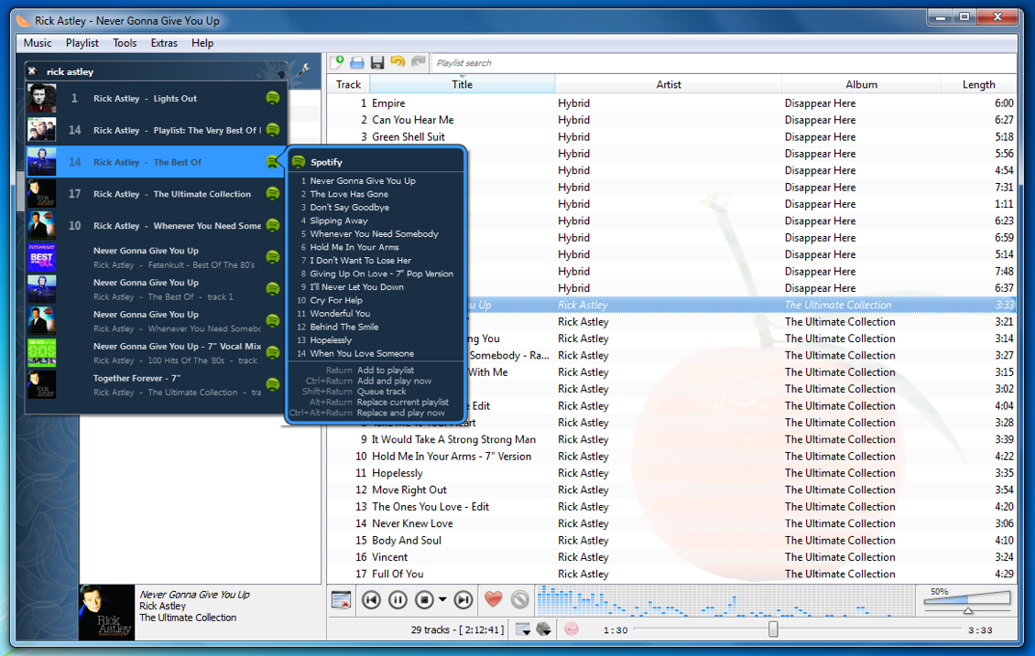
Task: Choose 'Add and play now' action
Action: coord(394,382)
